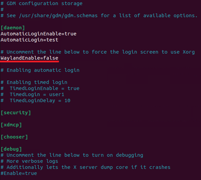Click the [xdmcp] section header
Image resolution: width=201 pixels, height=180 pixels.
click(11, 125)
